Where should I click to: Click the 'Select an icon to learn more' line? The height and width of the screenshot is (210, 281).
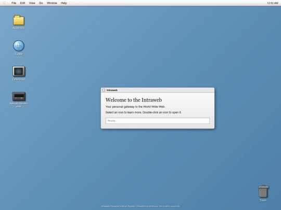[144, 113]
